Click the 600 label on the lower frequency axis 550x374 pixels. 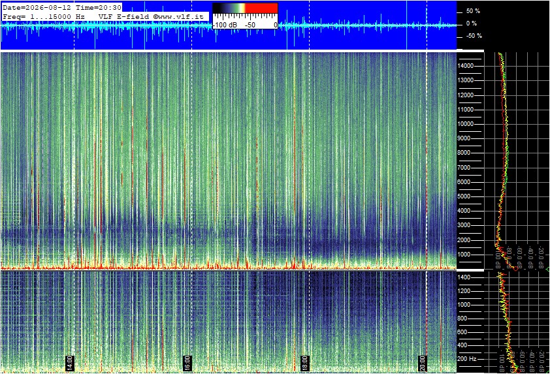pos(462,332)
